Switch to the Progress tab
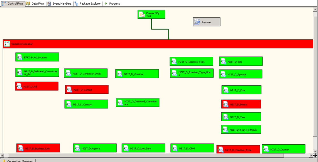 point(112,3)
